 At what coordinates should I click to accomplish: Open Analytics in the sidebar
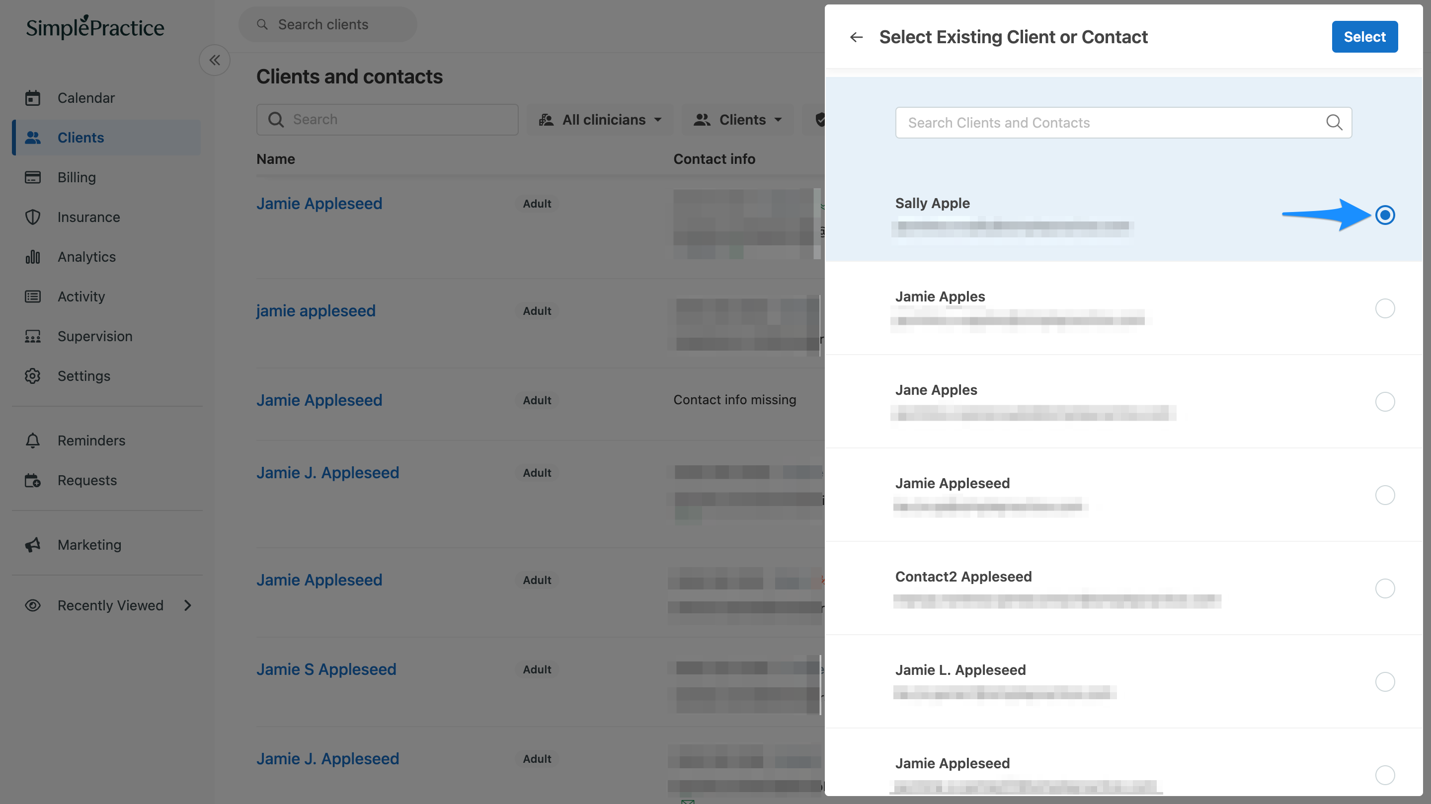click(86, 257)
